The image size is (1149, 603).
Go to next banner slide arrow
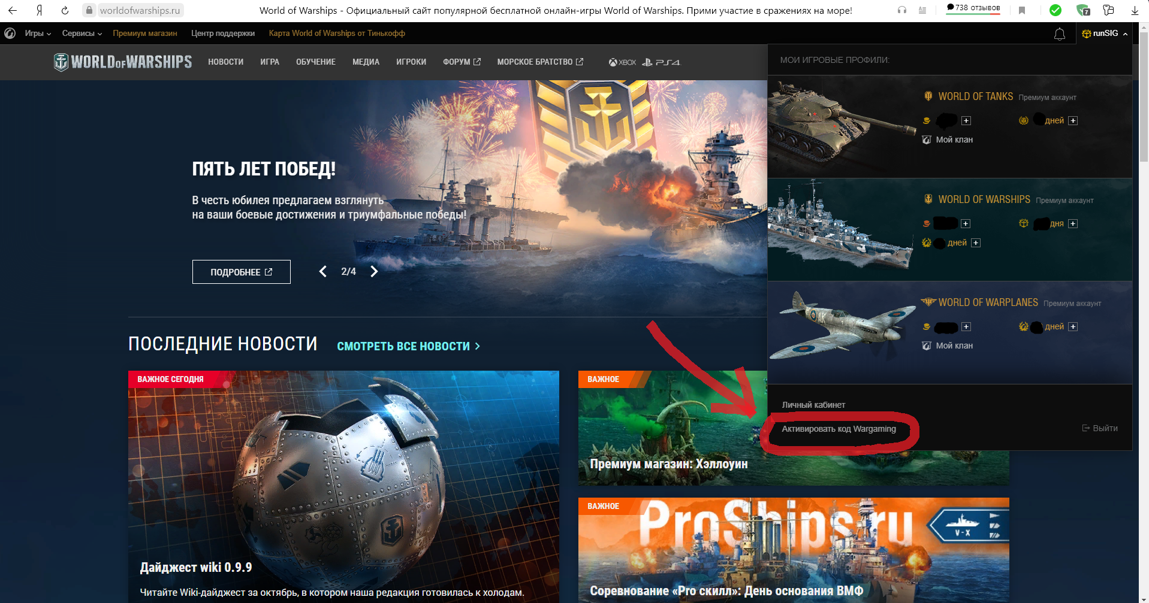[x=374, y=272]
